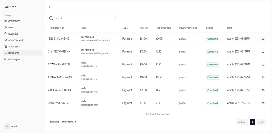Toggle the sidebar panel icon

[50, 7]
